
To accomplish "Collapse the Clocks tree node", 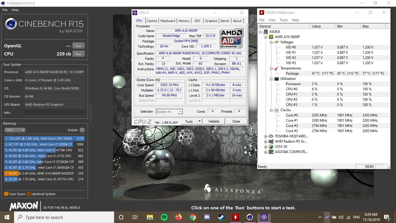I will [271, 110].
